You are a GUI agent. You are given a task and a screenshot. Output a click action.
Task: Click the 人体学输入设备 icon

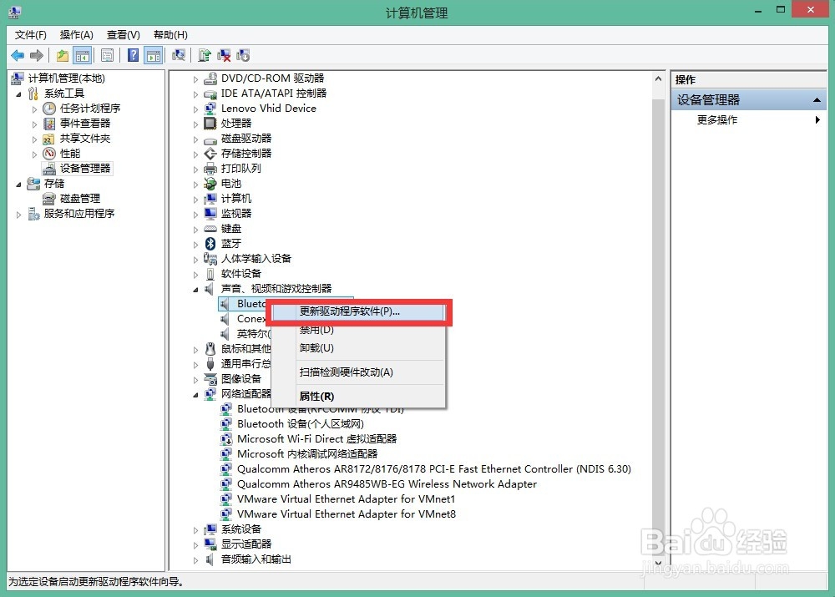tap(210, 259)
